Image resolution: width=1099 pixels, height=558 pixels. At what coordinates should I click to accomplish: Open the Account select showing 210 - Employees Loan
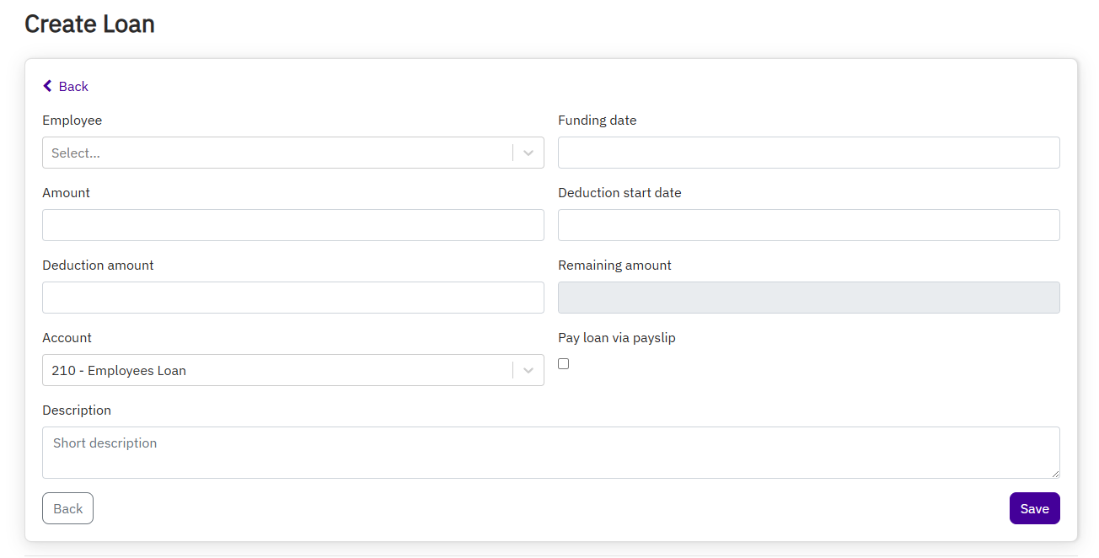pyautogui.click(x=276, y=370)
